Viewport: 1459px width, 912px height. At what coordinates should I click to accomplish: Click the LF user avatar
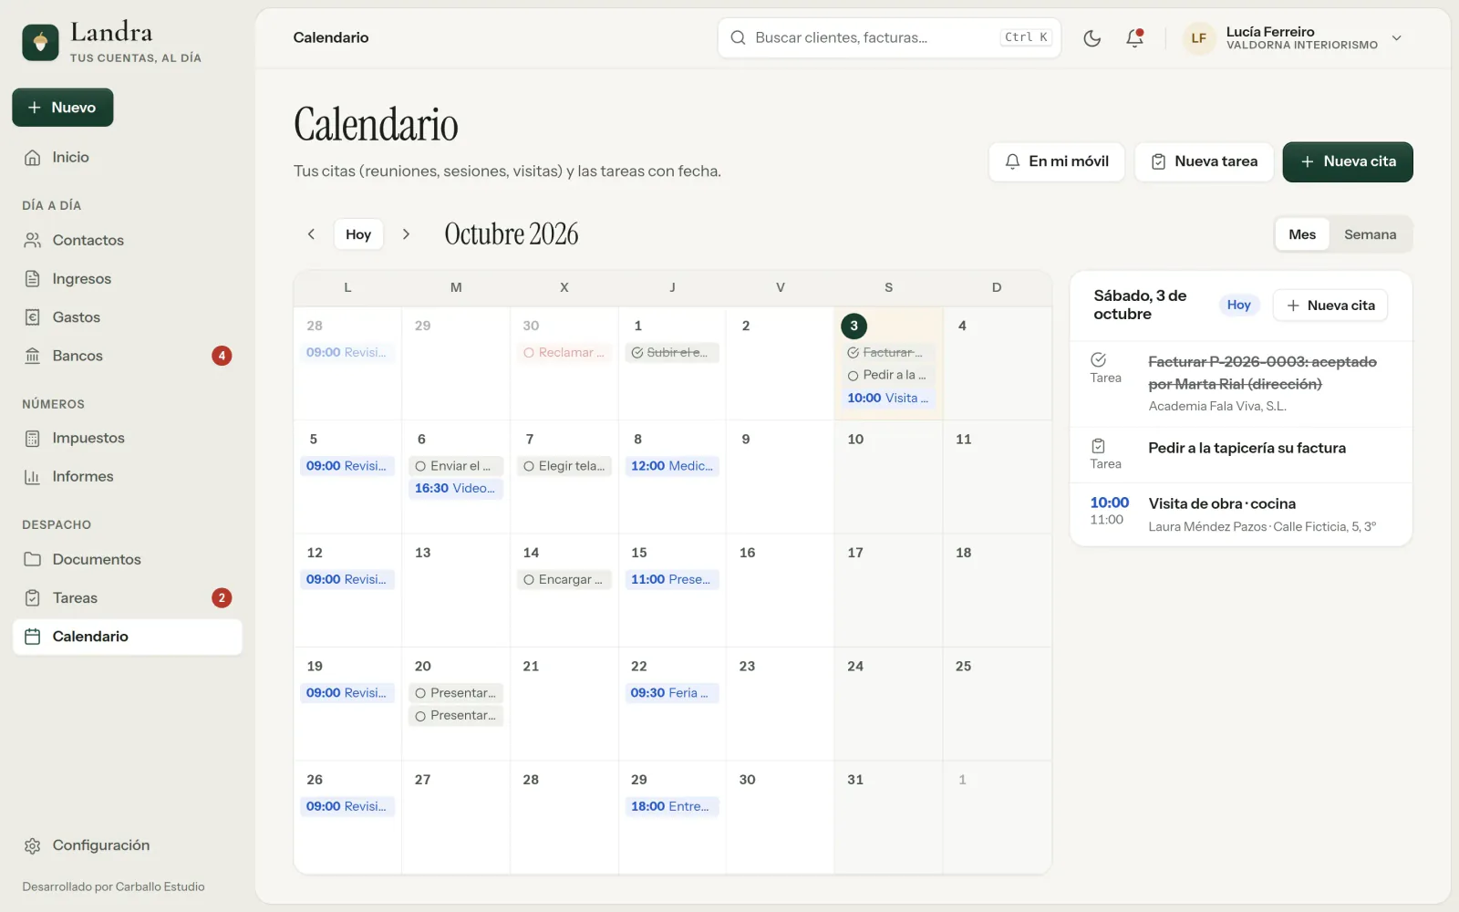pyautogui.click(x=1198, y=38)
